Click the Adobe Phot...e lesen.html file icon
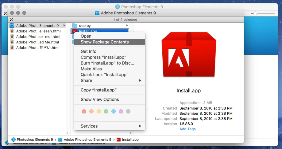Screen dimensions: 282x149 coord(12,31)
